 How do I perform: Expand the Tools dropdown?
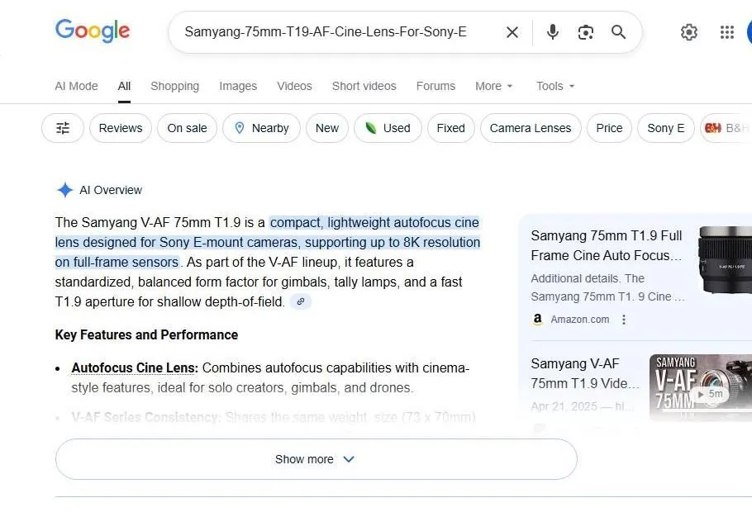[554, 86]
